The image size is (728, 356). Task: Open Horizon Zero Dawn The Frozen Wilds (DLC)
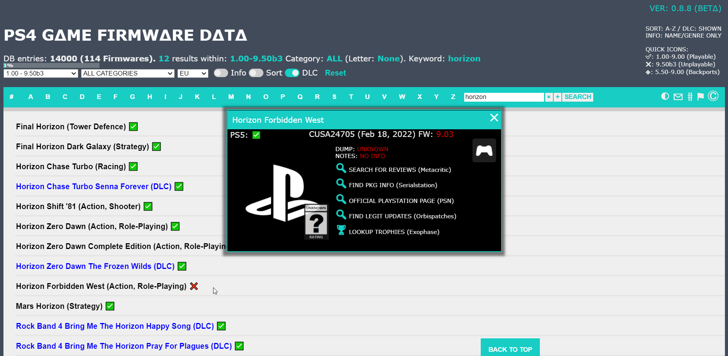95,266
